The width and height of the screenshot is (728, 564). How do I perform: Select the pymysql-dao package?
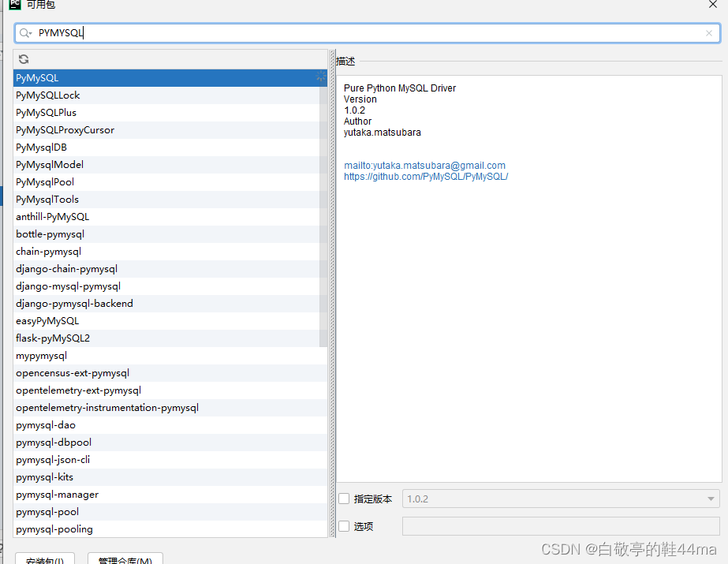point(170,425)
